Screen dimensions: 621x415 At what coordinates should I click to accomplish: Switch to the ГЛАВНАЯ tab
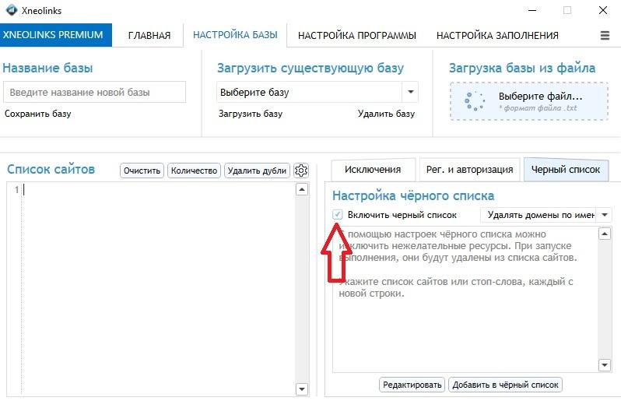pos(149,35)
